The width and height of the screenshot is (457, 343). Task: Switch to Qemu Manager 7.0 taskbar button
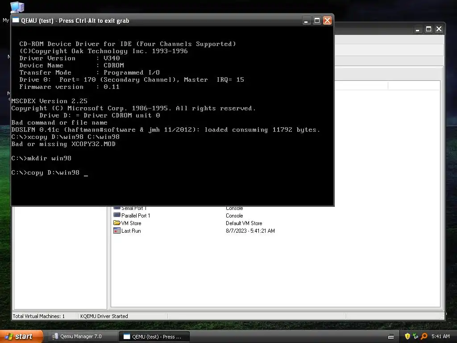(82, 336)
